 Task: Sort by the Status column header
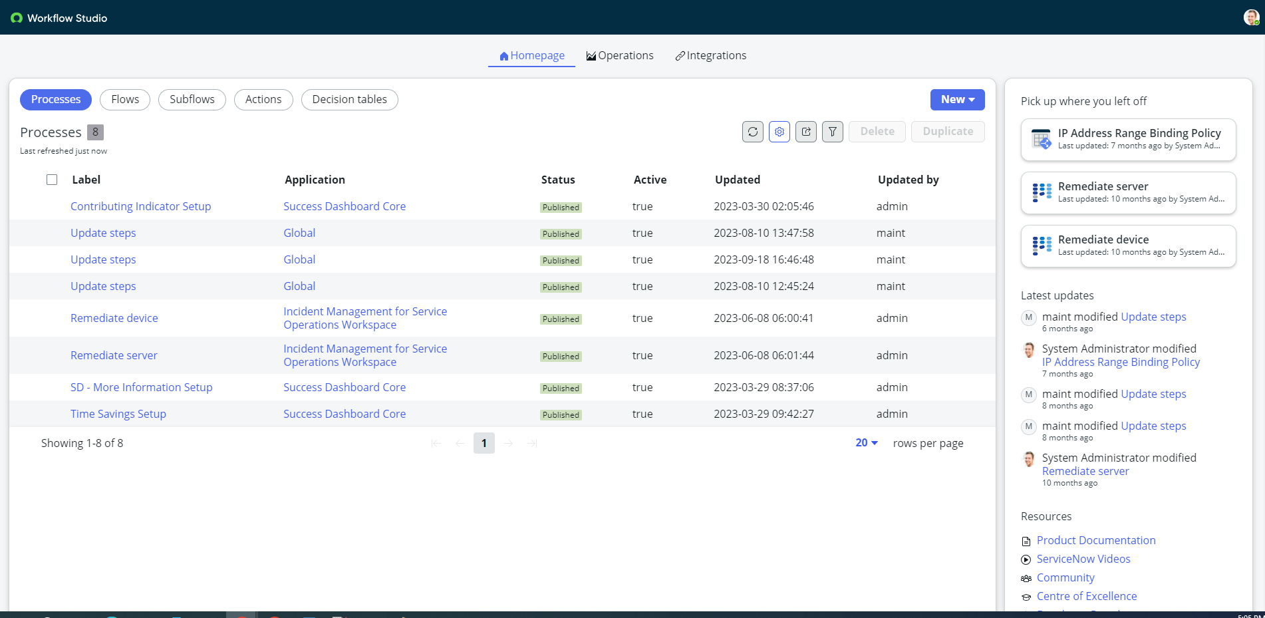click(x=558, y=180)
